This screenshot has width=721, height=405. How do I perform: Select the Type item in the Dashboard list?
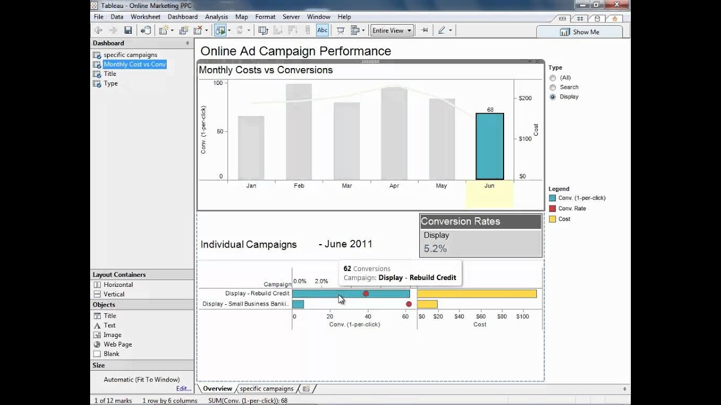point(110,83)
